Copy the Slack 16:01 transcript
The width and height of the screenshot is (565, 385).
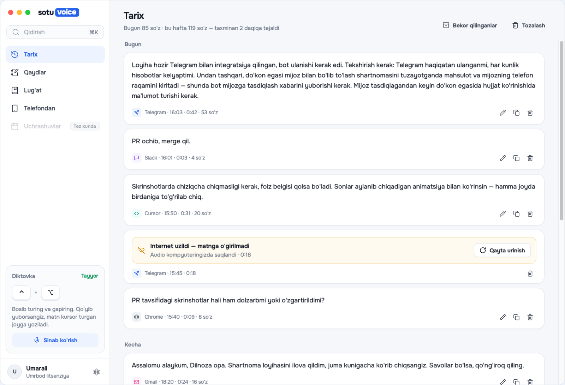(x=516, y=158)
